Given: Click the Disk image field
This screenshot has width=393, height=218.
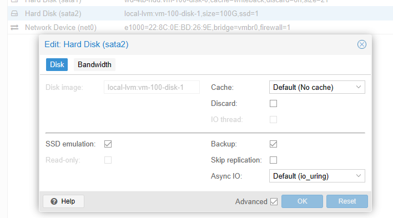Looking at the screenshot, I should pos(152,87).
